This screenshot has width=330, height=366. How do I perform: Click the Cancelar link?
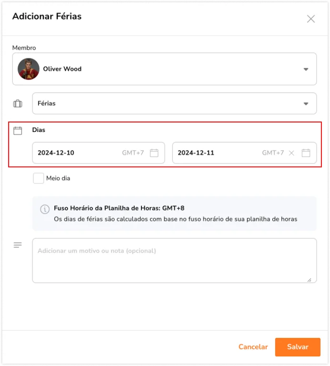[253, 347]
